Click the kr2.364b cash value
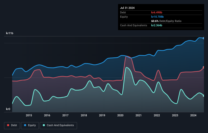 click(157, 25)
